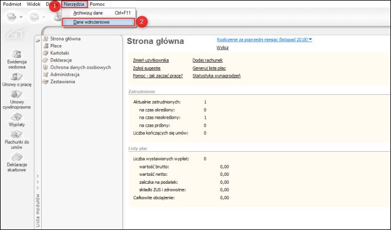Choose Dane wdrożeniowe menu entry

(98, 22)
